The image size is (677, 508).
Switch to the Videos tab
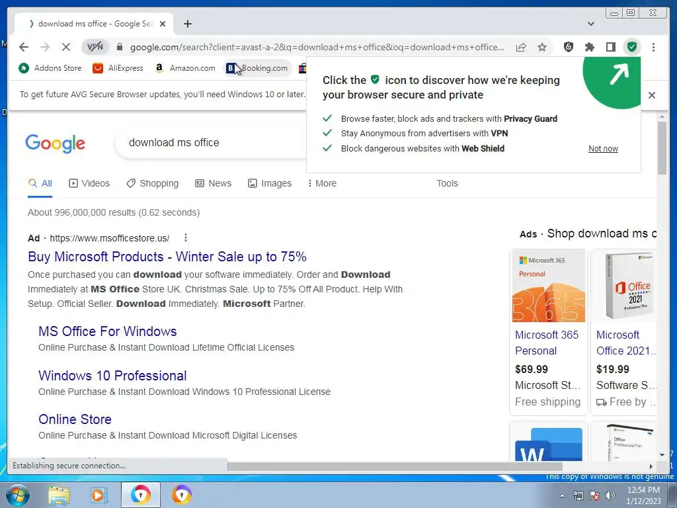pyautogui.click(x=89, y=183)
